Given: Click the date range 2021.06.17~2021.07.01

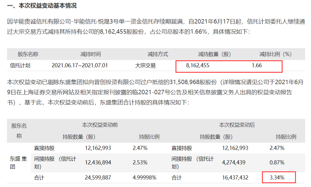Looking at the screenshot, I should pos(80,65).
